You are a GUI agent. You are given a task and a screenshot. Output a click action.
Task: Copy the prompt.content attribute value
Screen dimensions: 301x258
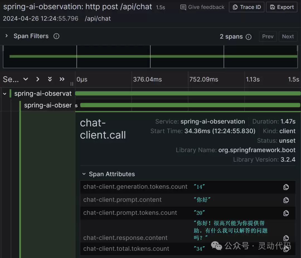click(x=286, y=200)
